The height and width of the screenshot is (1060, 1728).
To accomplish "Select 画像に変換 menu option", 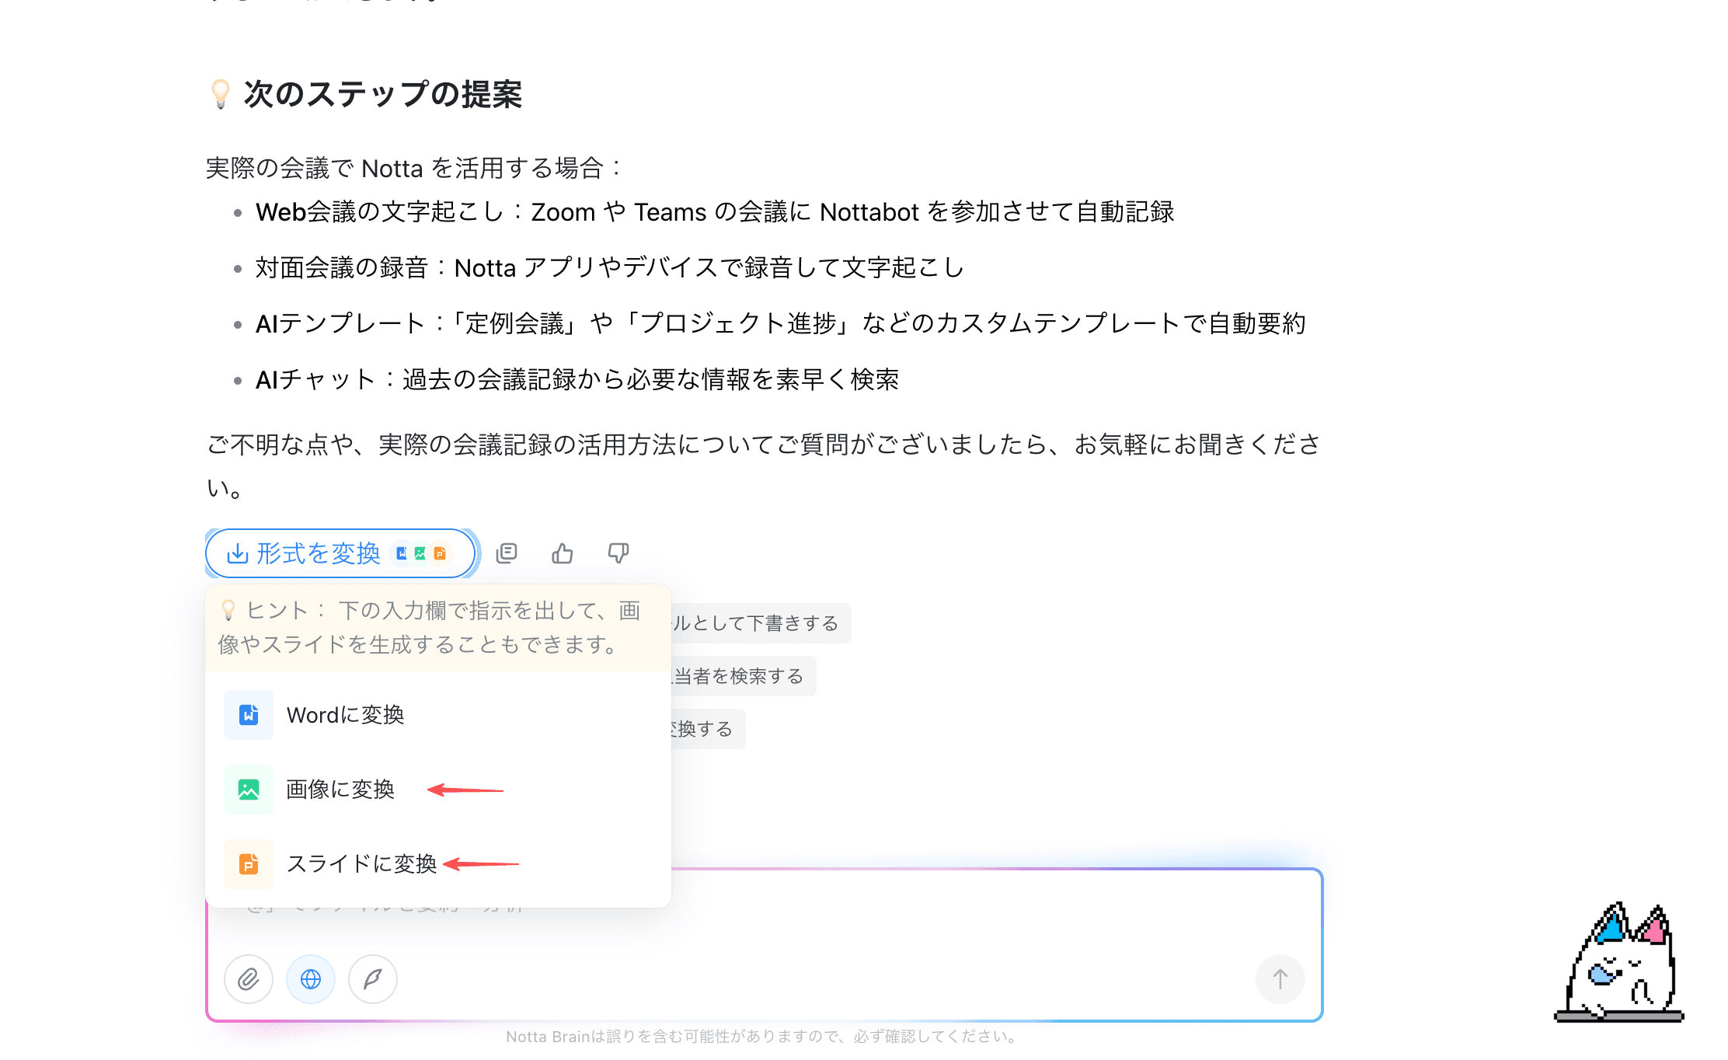I will coord(340,790).
